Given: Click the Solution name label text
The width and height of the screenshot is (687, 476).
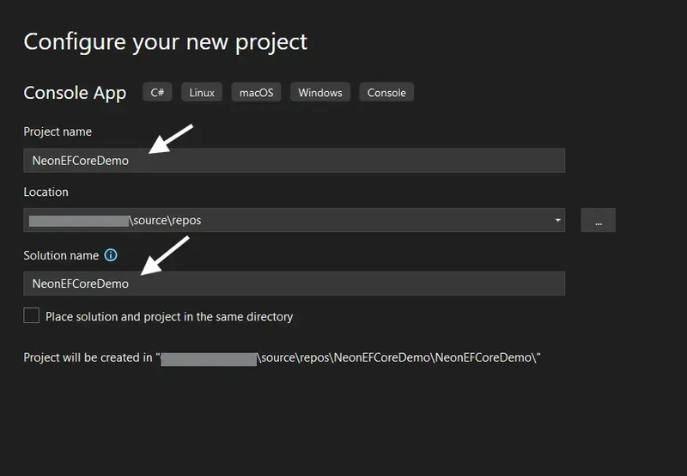Looking at the screenshot, I should point(61,255).
